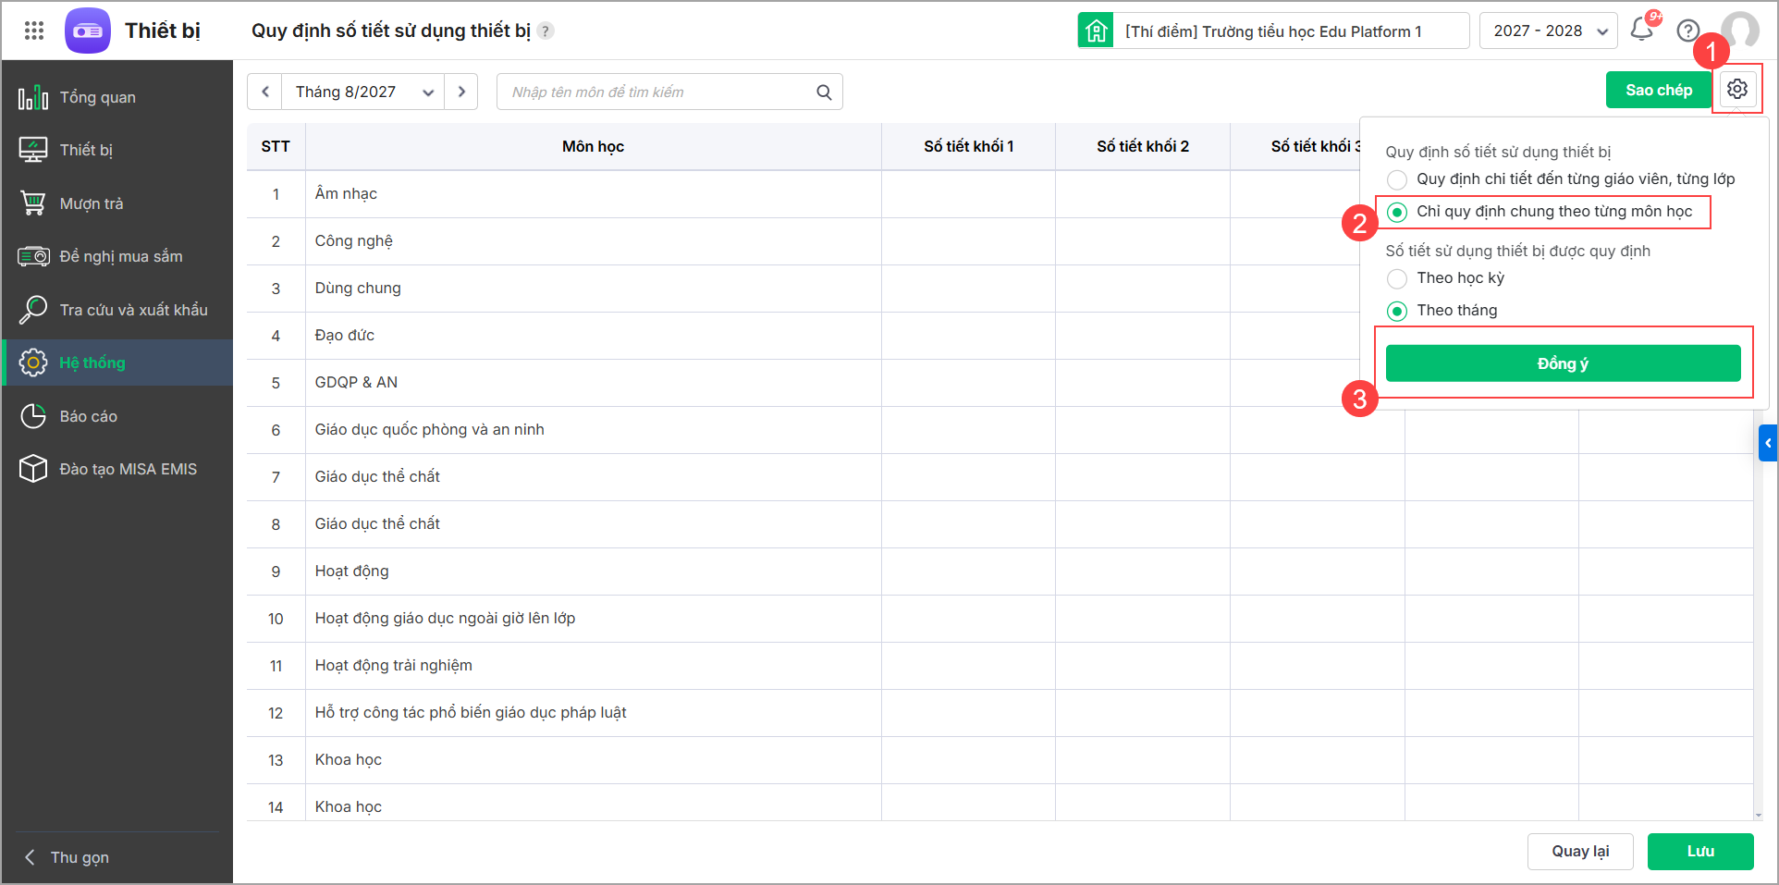The width and height of the screenshot is (1779, 885).
Task: Open the app grid launcher icon
Action: click(x=34, y=31)
